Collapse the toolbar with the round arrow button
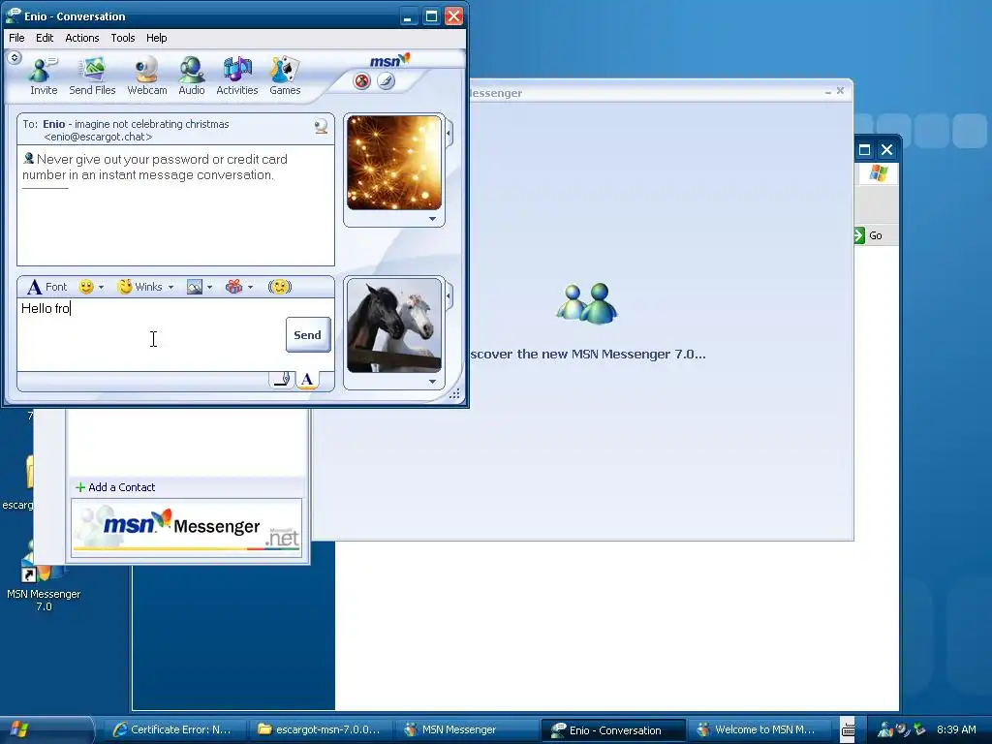This screenshot has width=992, height=744. [x=15, y=58]
